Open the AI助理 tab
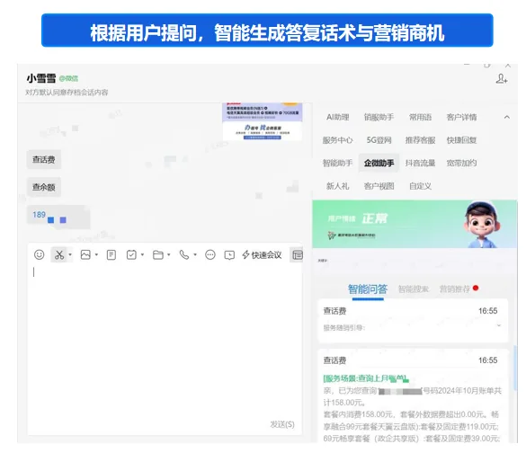 coord(338,117)
